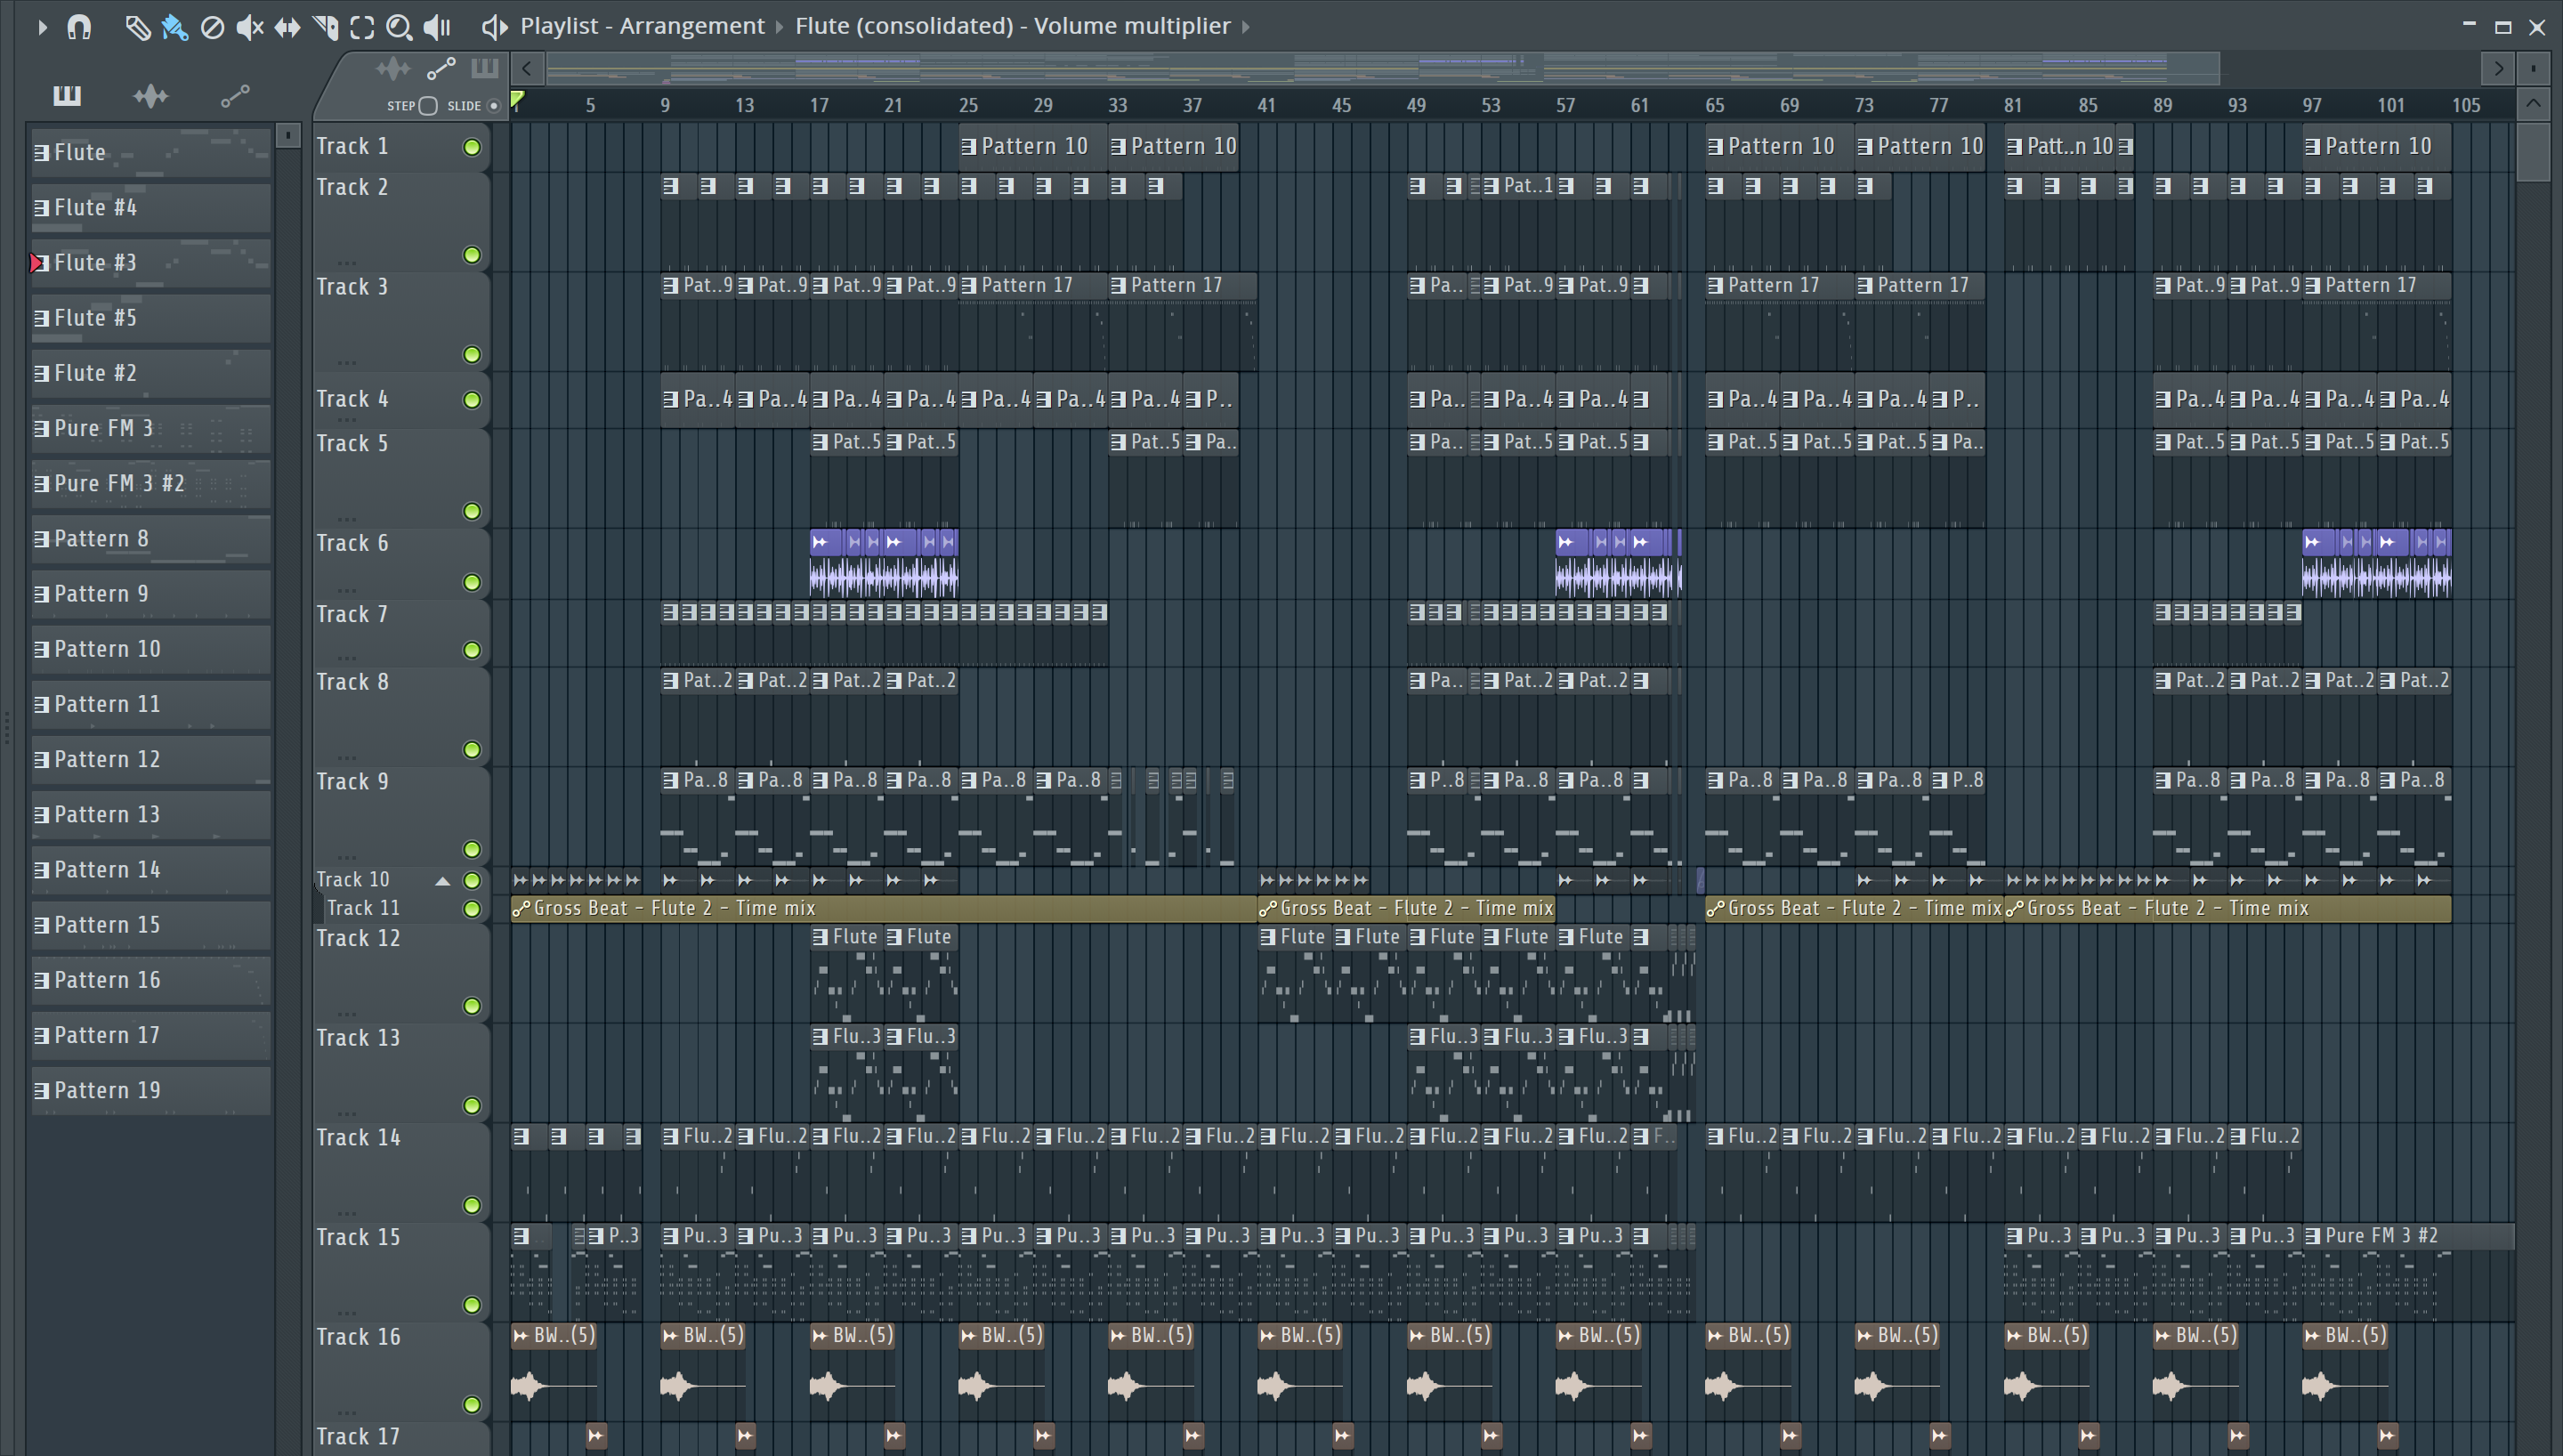Mute Track 1 with its green LED
The height and width of the screenshot is (1456, 2563).
pos(472,148)
